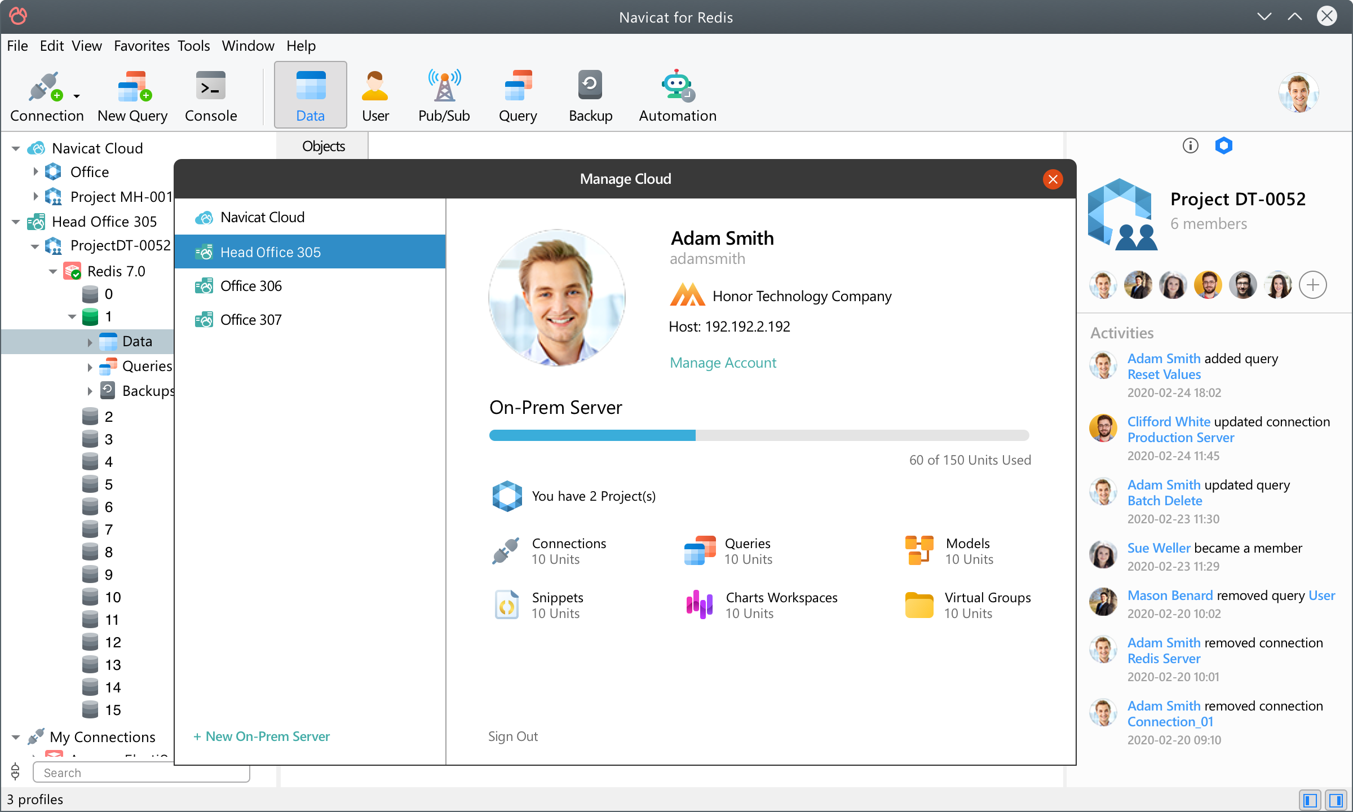Viewport: 1353px width, 812px height.
Task: Collapse database 1 node
Action: point(72,317)
